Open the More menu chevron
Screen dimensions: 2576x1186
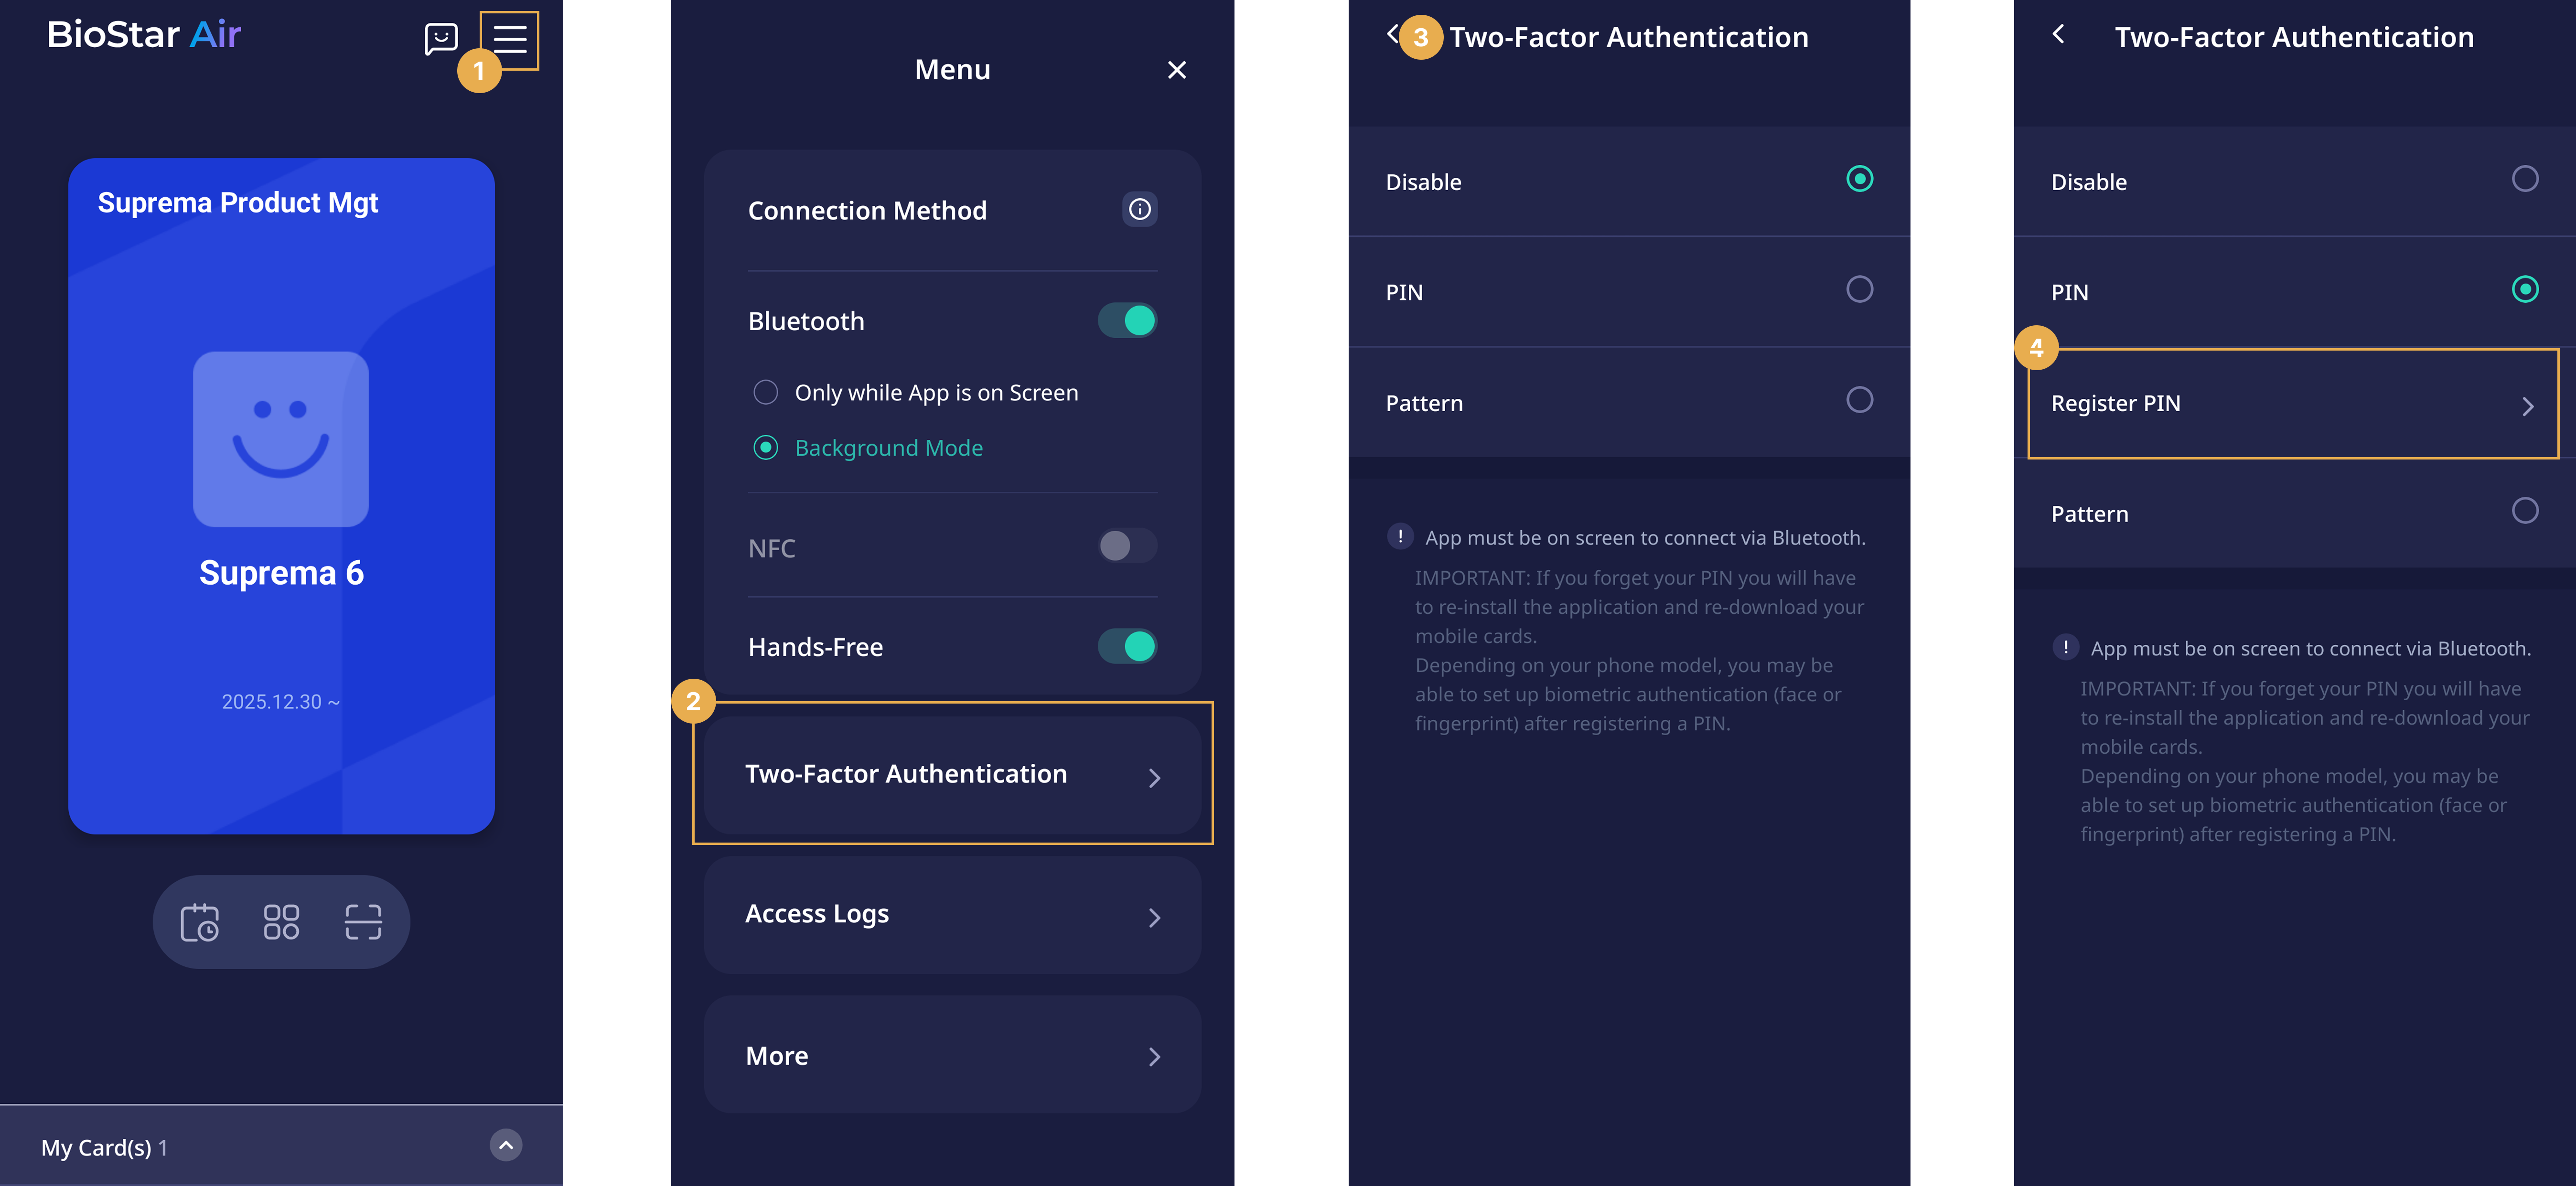[x=1154, y=1056]
